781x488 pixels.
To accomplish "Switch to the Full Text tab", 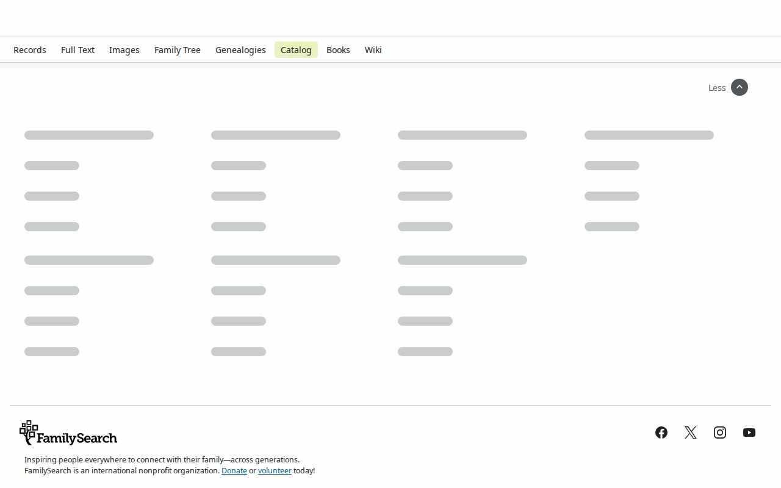I will 77,50.
